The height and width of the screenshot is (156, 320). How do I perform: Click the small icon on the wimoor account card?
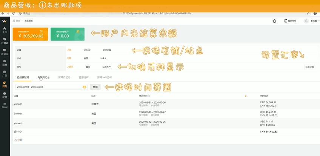(x=42, y=31)
